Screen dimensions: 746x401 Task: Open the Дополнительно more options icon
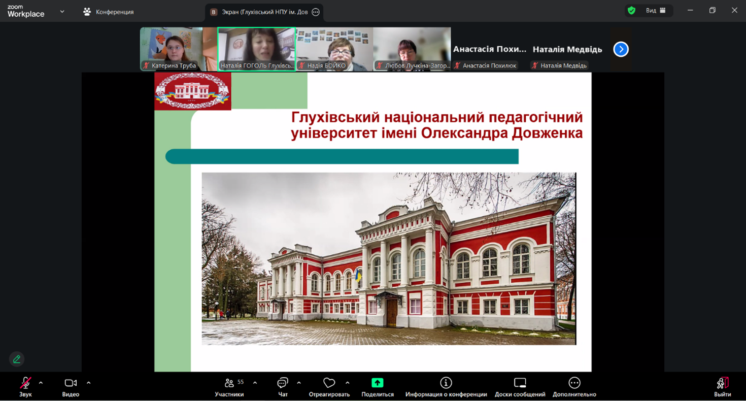pyautogui.click(x=574, y=383)
